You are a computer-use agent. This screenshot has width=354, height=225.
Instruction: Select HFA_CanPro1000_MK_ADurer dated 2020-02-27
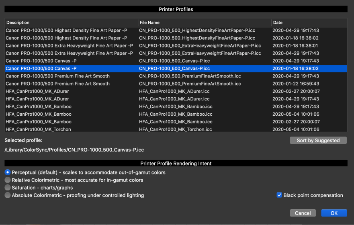pos(176,91)
